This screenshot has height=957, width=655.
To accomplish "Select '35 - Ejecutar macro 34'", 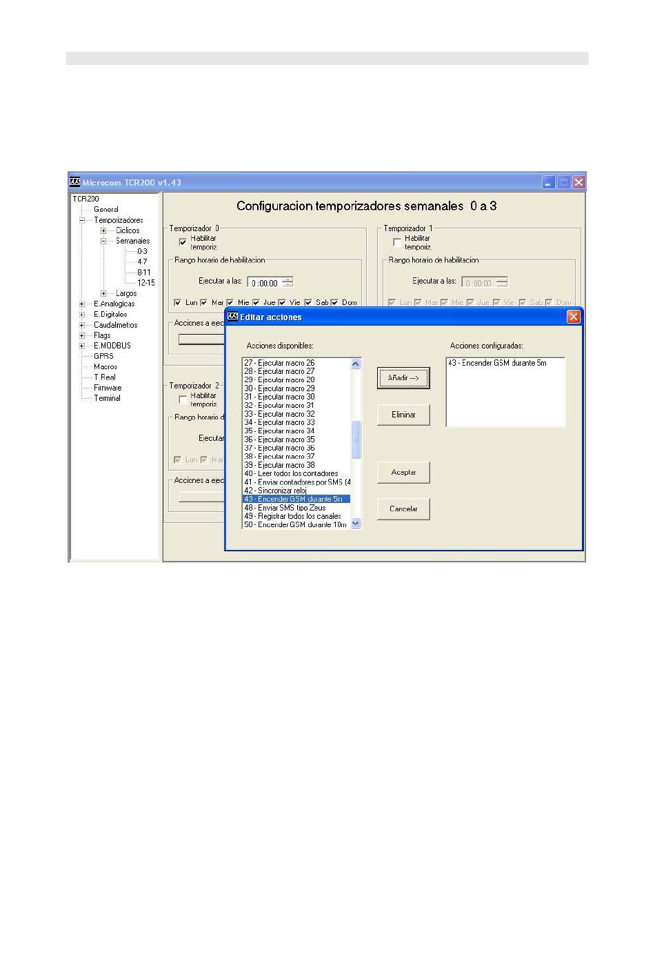I will point(279,431).
